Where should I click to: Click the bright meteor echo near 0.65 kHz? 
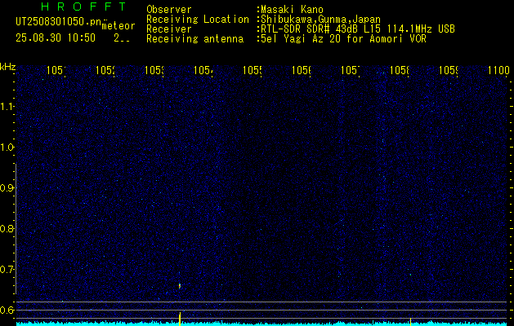tap(180, 286)
